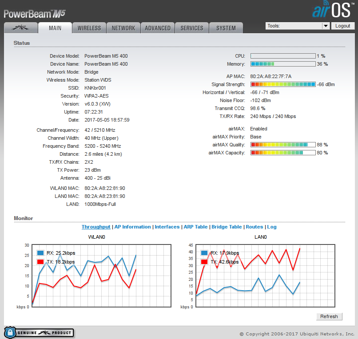Click the Distance value 2.6 miles (4.2 km)

[x=103, y=154]
